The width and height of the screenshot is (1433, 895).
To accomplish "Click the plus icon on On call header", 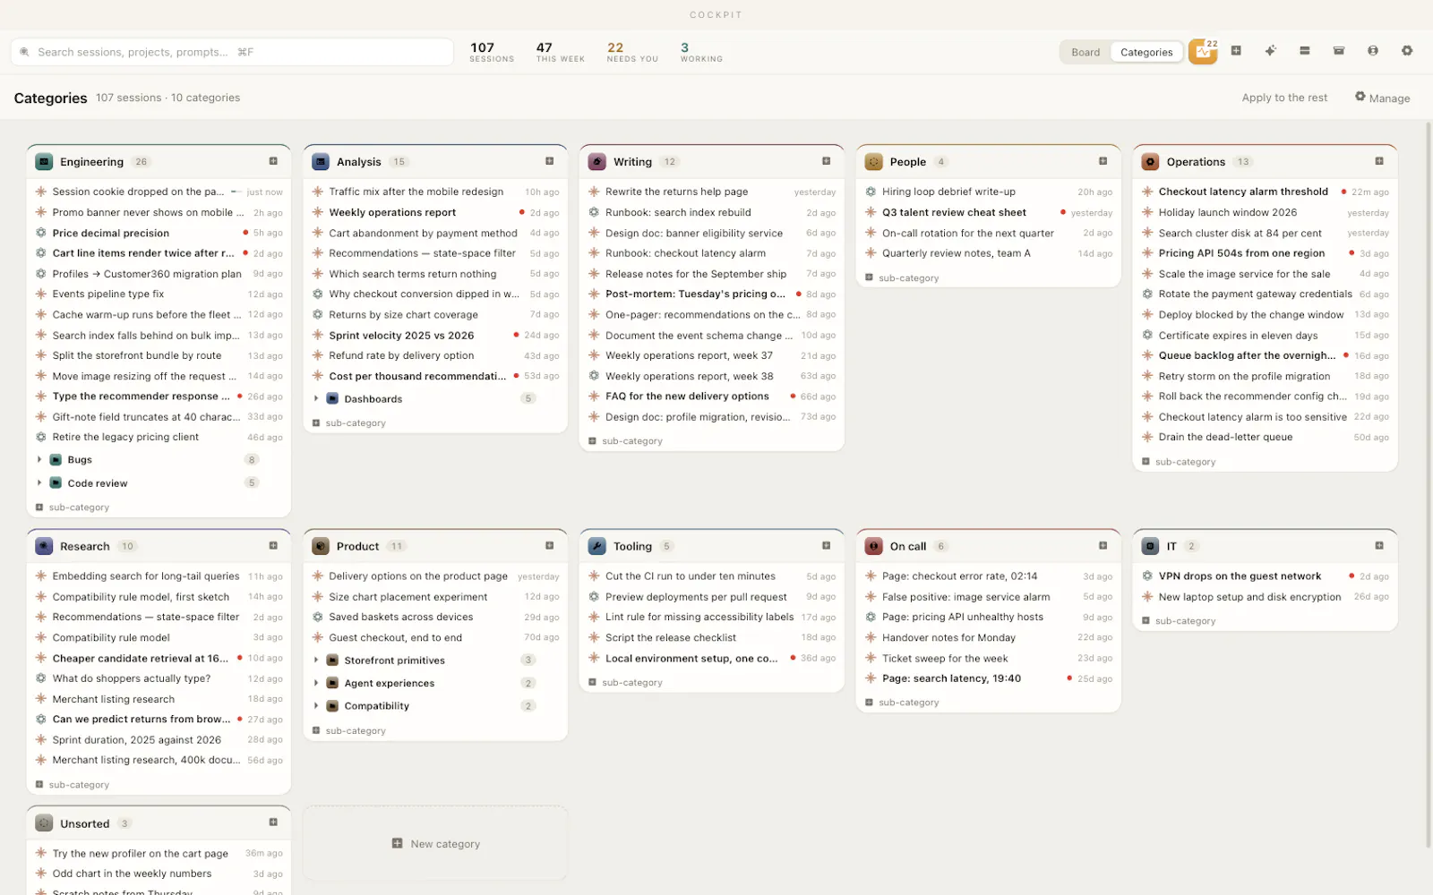I will coord(1103,546).
